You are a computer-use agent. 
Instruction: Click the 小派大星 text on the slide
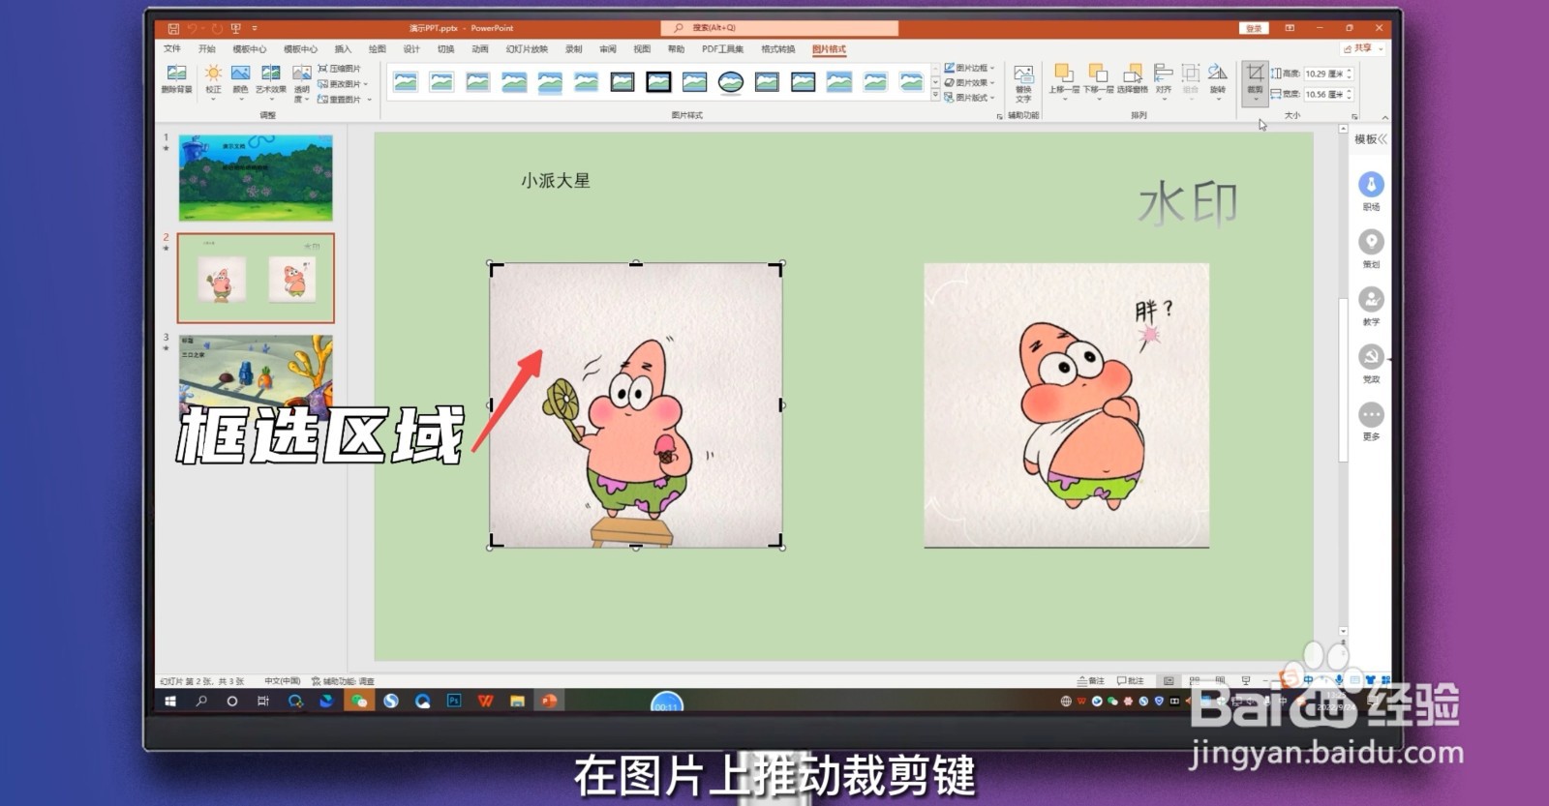click(x=555, y=180)
